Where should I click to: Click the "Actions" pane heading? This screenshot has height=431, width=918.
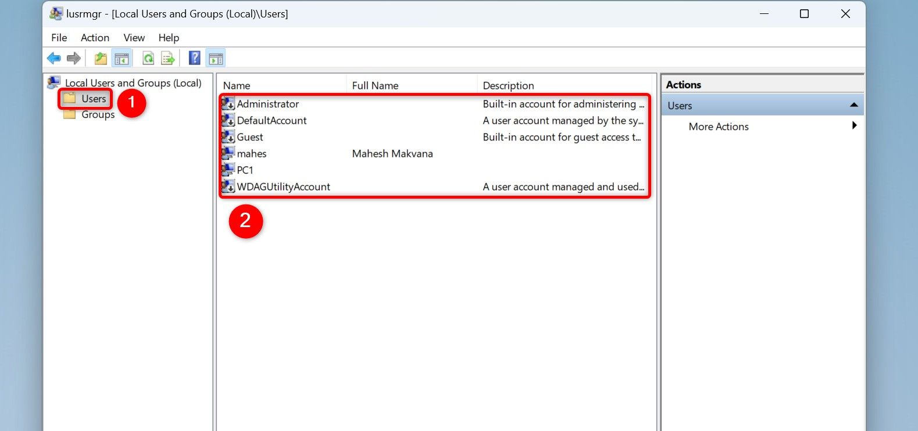pyautogui.click(x=684, y=85)
